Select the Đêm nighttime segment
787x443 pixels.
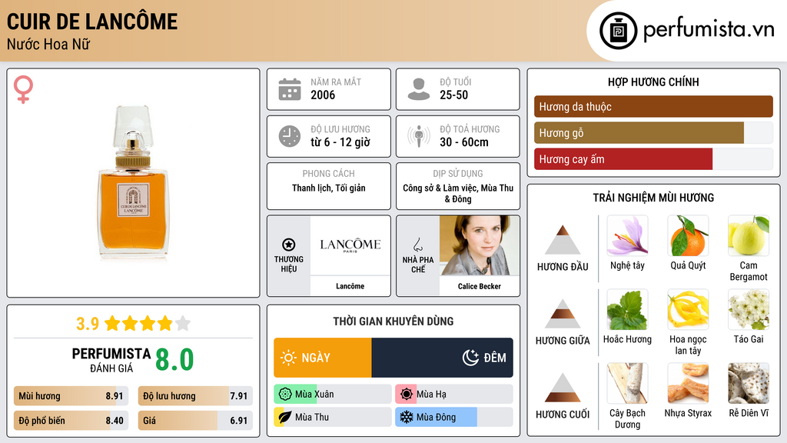tap(443, 358)
